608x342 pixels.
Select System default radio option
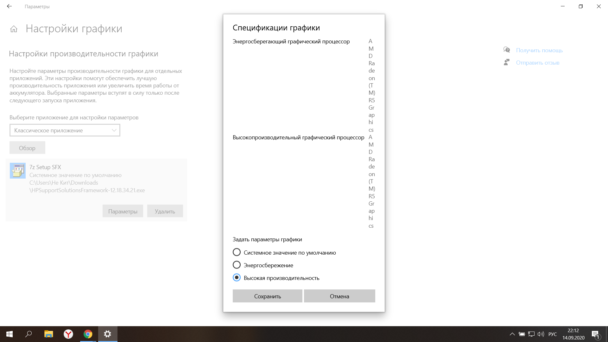click(237, 252)
